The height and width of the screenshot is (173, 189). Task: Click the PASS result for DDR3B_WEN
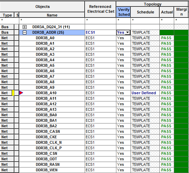166,170
